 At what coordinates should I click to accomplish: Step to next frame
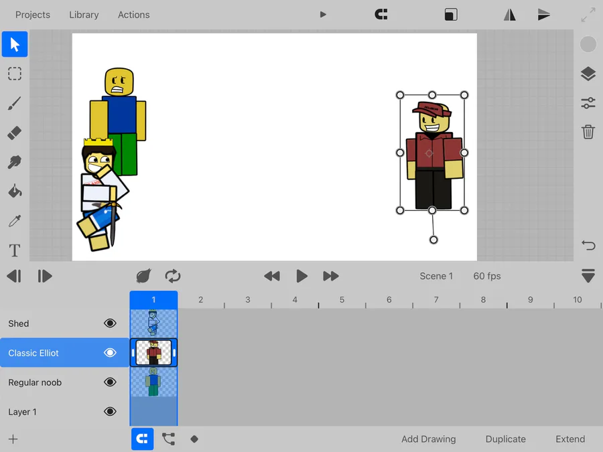(x=45, y=276)
